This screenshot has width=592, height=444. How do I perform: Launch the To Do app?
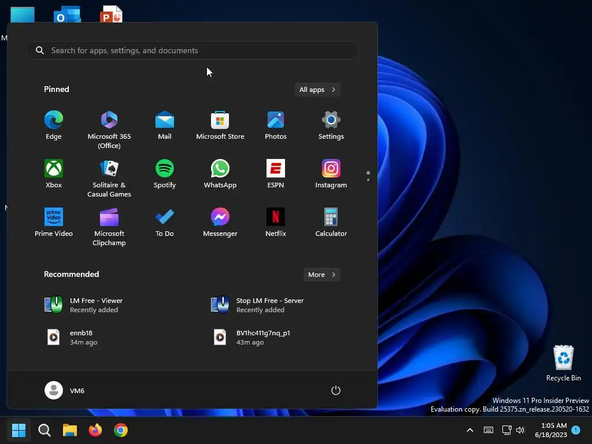coord(165,223)
